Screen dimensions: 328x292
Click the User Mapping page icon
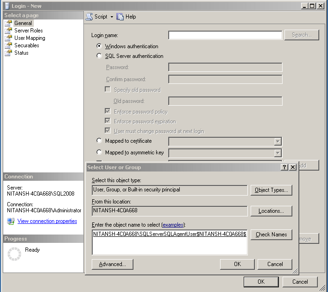[8, 38]
